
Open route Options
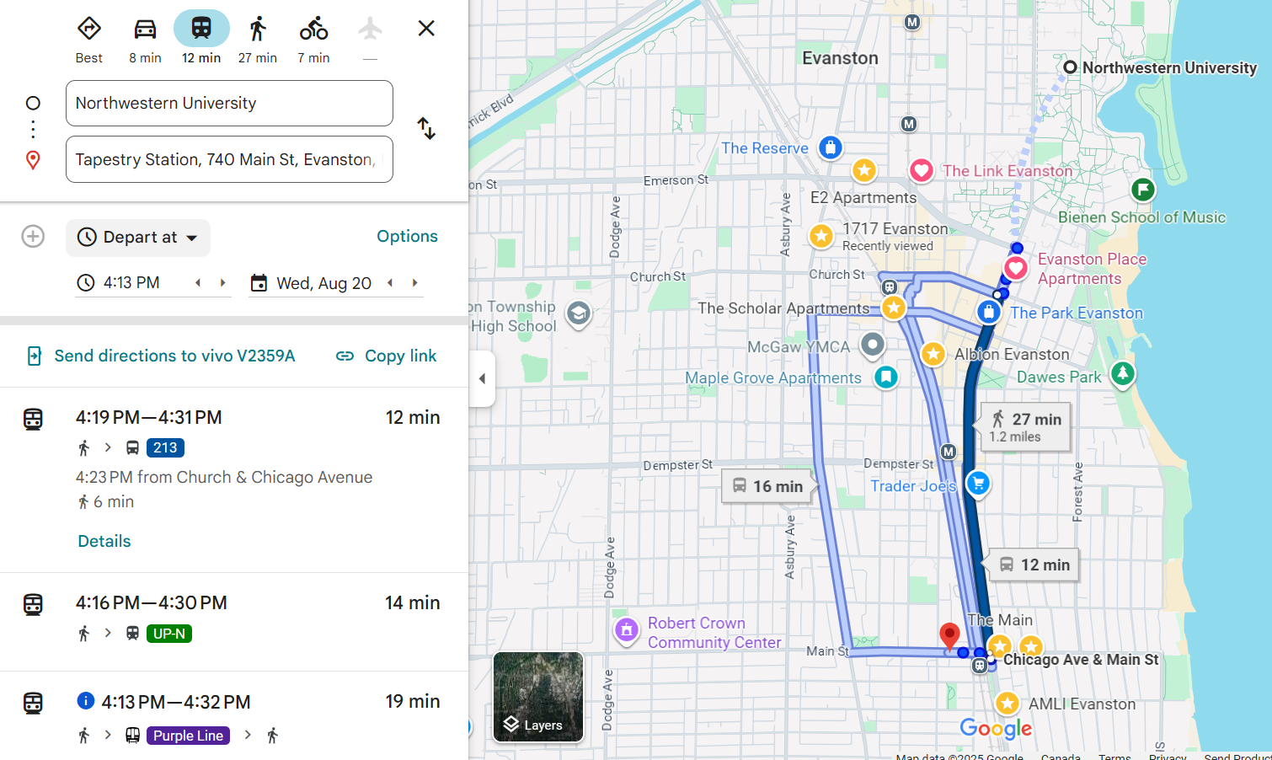407,237
